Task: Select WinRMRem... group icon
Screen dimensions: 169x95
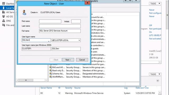Action: coord(50,77)
